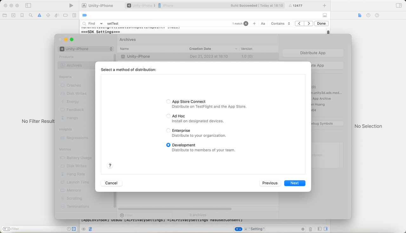The width and height of the screenshot is (406, 233).
Task: Hide the debug area panel icon
Action: coord(324,15)
